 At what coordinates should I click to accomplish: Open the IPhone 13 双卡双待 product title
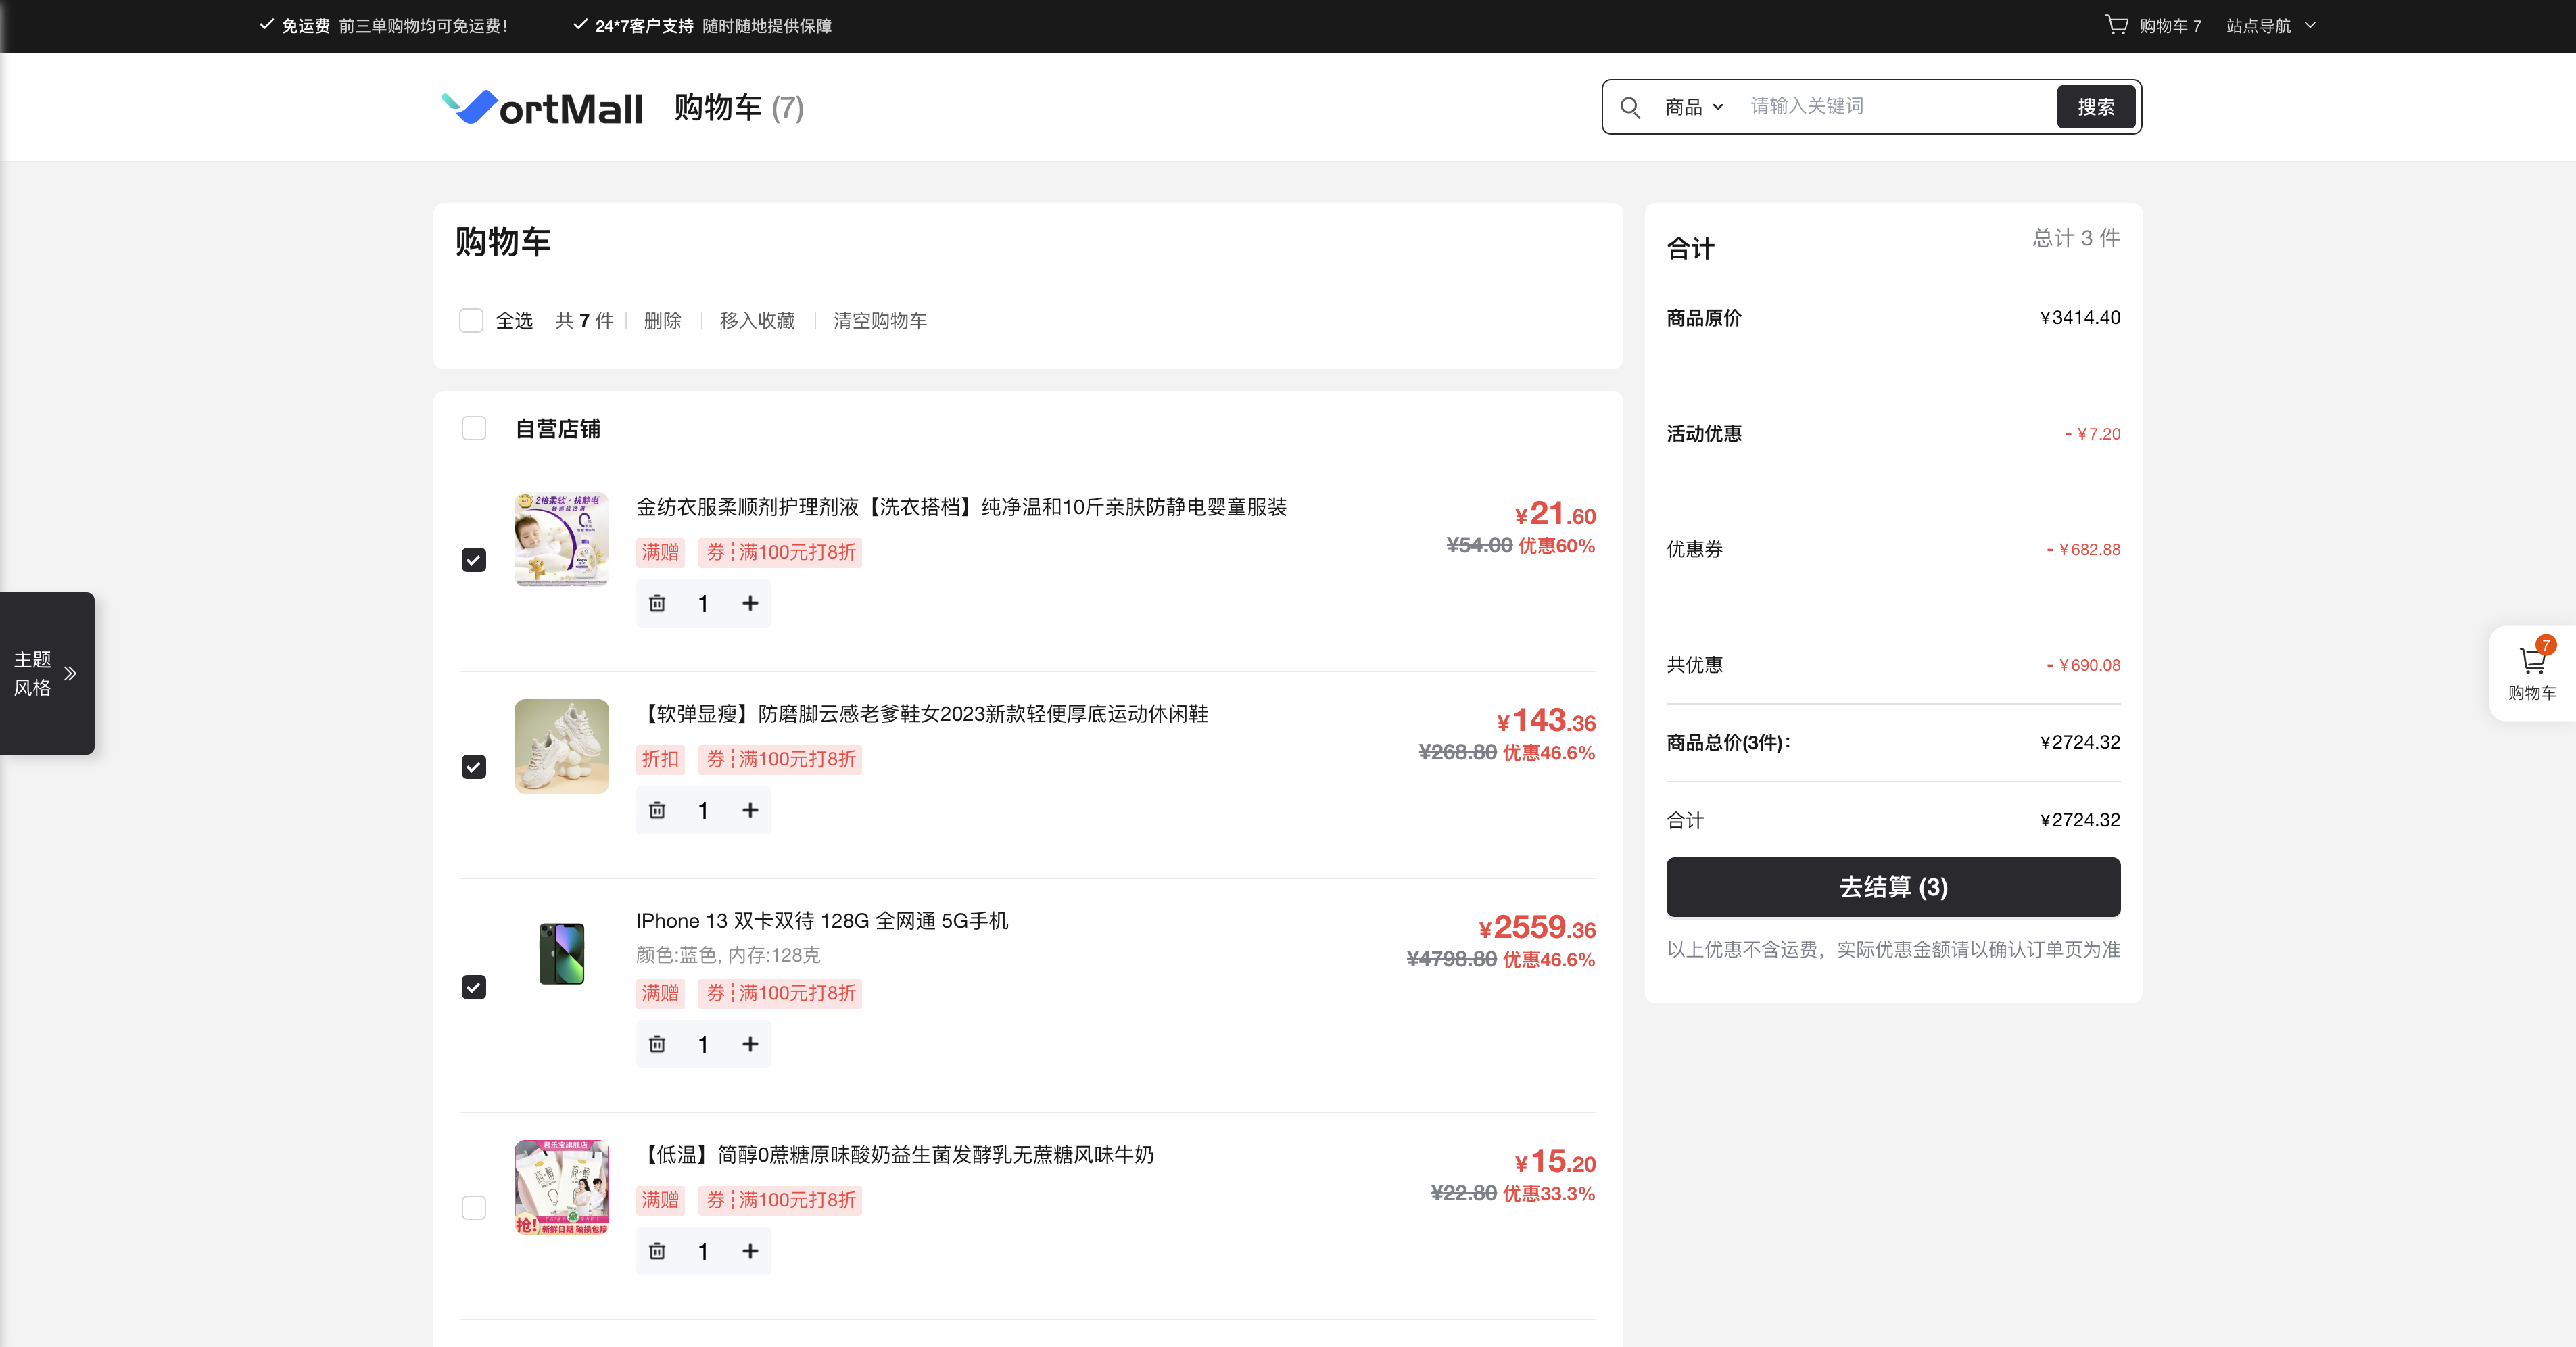[822, 920]
